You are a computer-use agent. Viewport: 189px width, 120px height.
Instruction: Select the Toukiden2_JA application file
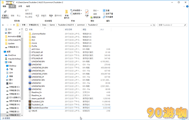point(68,105)
